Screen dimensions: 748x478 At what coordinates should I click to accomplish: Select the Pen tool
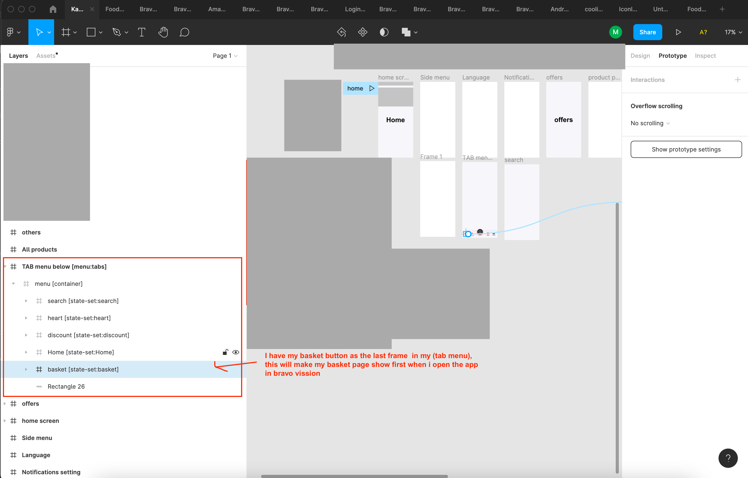point(117,32)
